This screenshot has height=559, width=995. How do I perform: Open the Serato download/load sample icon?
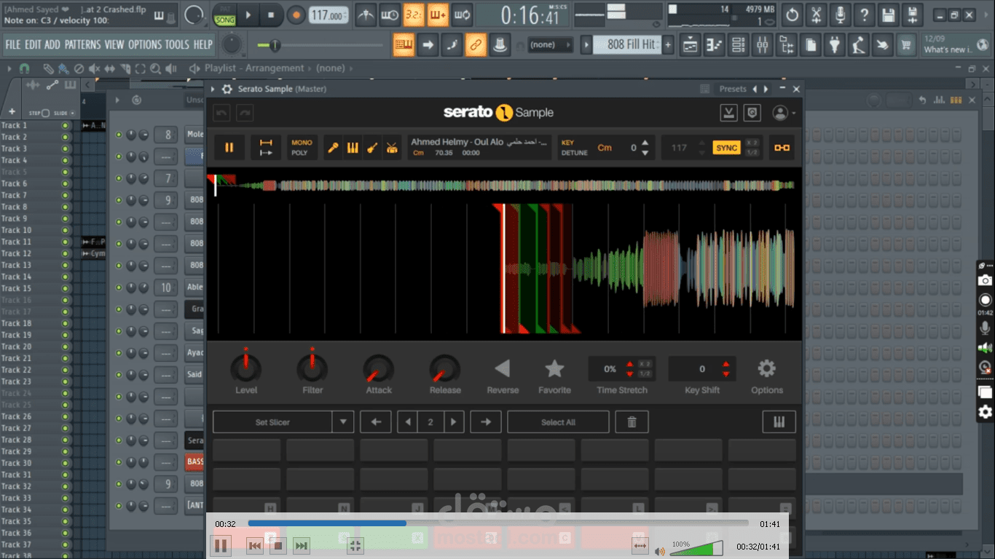pos(728,113)
